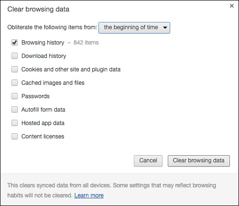Viewport: 239px width, 206px height.
Task: Close the Clear browsing data dialog
Action: pos(232,6)
